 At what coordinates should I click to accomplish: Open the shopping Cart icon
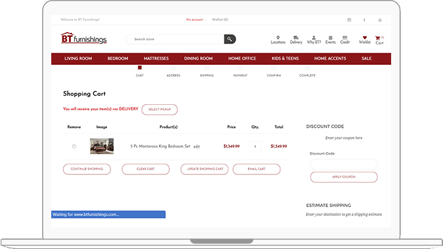click(x=377, y=38)
